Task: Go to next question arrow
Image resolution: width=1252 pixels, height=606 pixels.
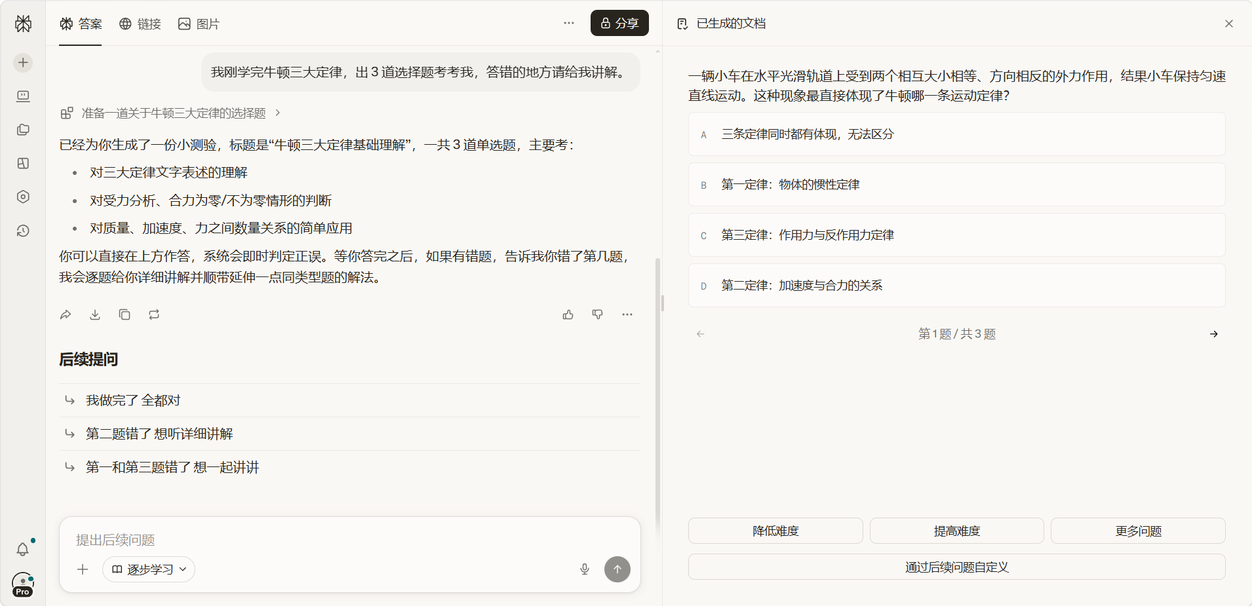Action: (1214, 334)
